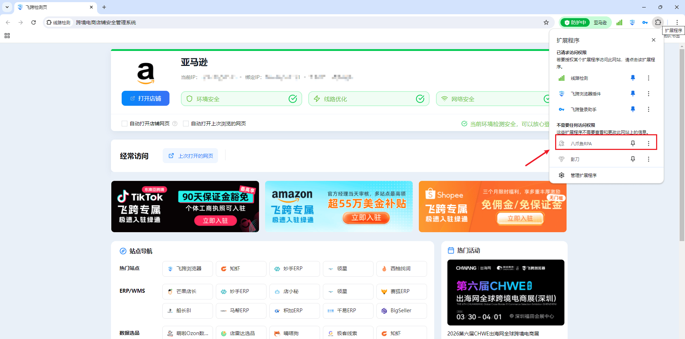Open more options for 飞跨浏览器插件 extension

[x=648, y=94]
